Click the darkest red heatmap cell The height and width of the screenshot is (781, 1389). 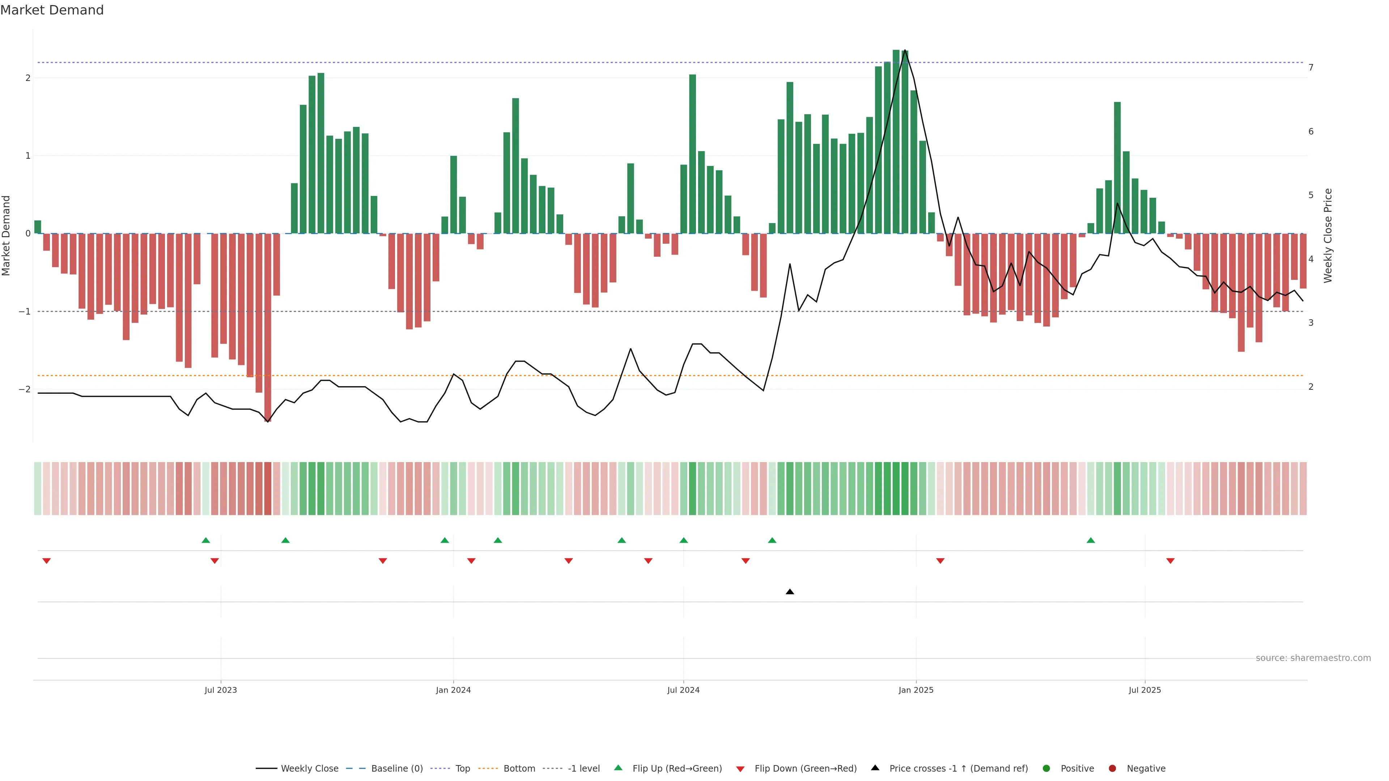[x=267, y=488]
